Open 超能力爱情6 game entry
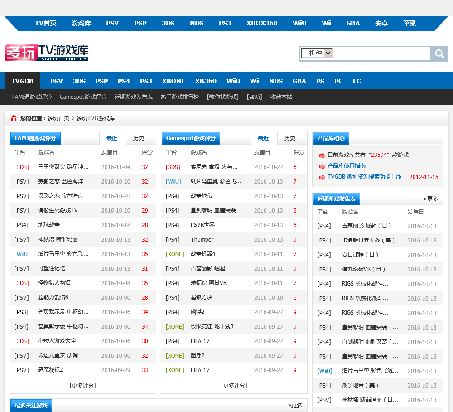The width and height of the screenshot is (453, 412). click(x=53, y=297)
